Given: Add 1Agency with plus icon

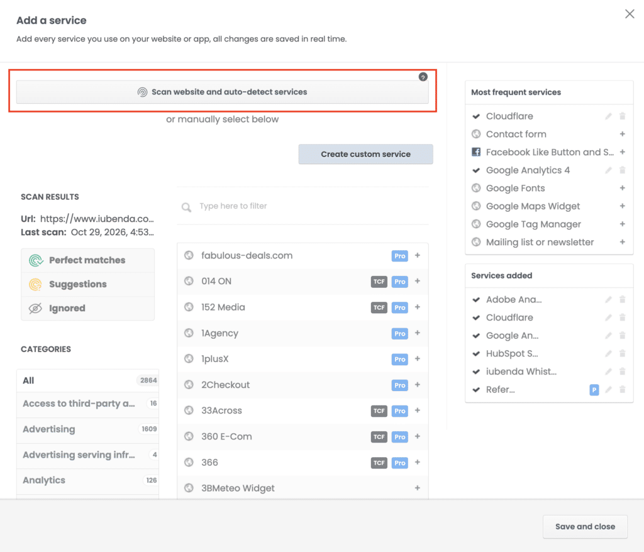Looking at the screenshot, I should pyautogui.click(x=418, y=333).
